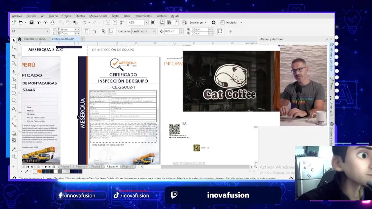372x209 pixels.
Task: Open the zoom level 42% dropdown
Action: 146,22
